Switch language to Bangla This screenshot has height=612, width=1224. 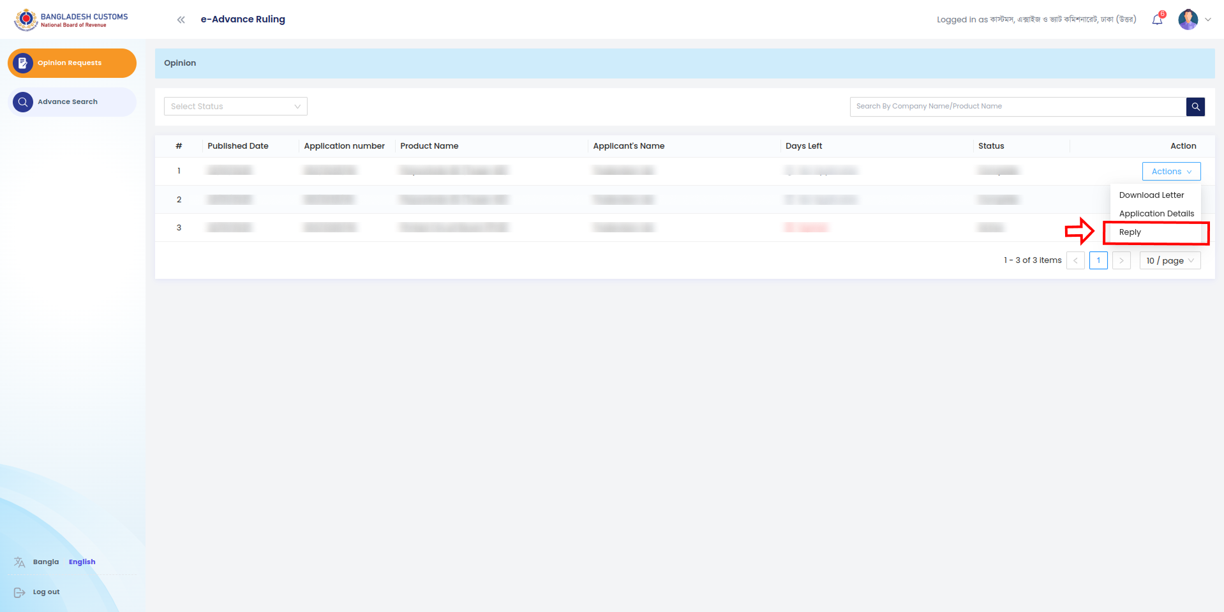point(46,562)
